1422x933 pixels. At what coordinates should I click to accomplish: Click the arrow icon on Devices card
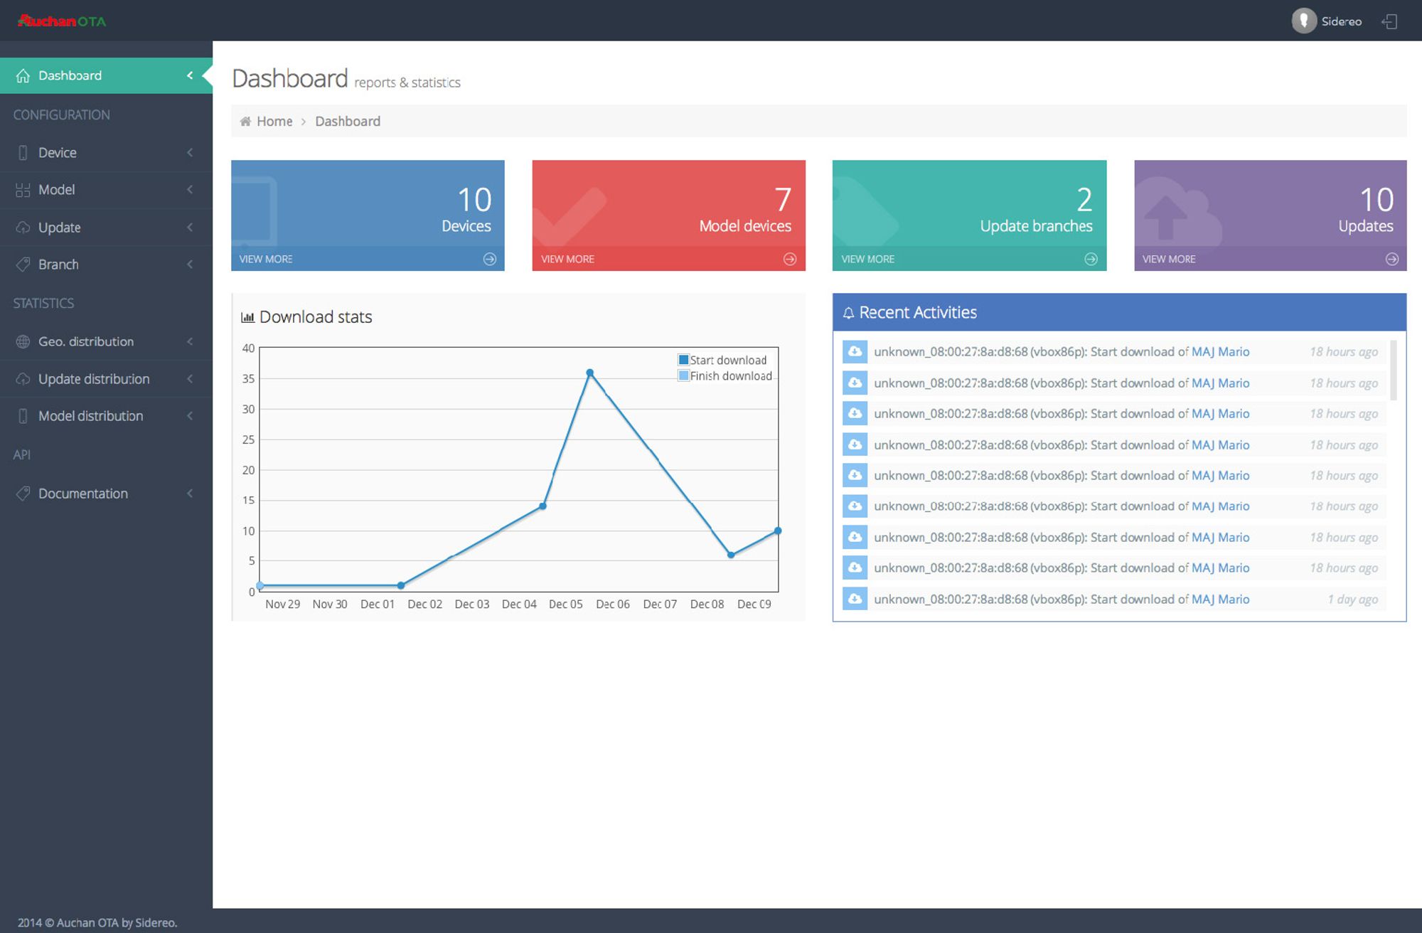click(490, 259)
